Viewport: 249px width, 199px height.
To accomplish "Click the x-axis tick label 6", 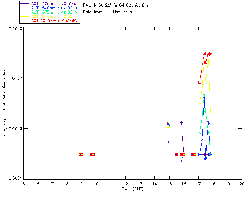I will click(38, 184).
